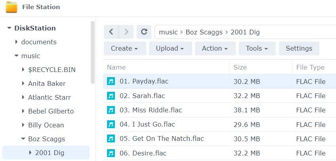Click the music icon beside 03. Miss Riddle.flac
Screen dimensions: 336x161
pyautogui.click(x=111, y=110)
